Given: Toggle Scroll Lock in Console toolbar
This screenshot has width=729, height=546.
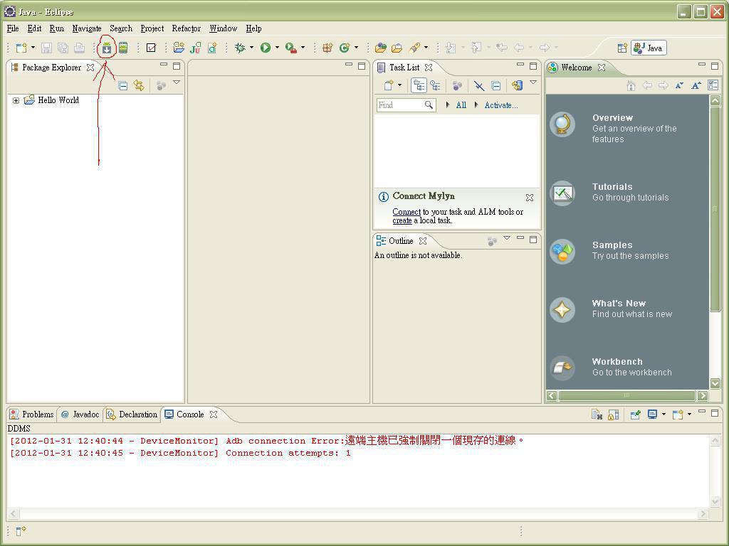Looking at the screenshot, I should [x=613, y=414].
